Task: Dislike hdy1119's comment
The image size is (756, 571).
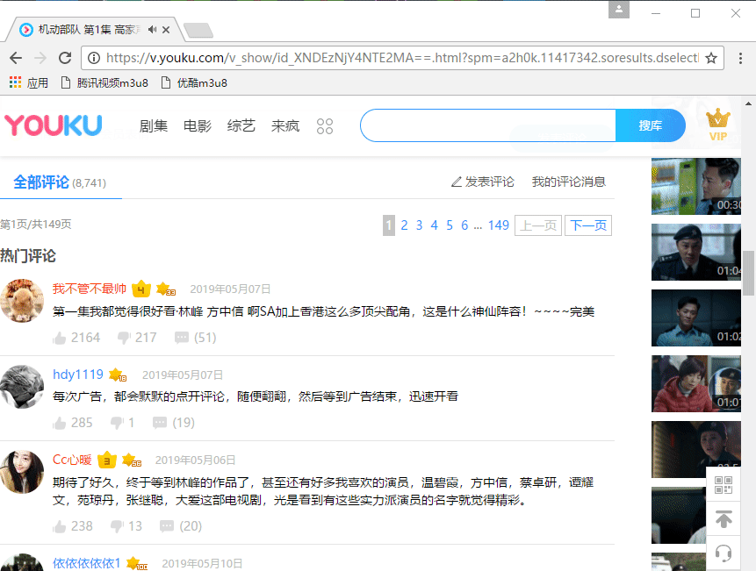Action: coord(117,423)
